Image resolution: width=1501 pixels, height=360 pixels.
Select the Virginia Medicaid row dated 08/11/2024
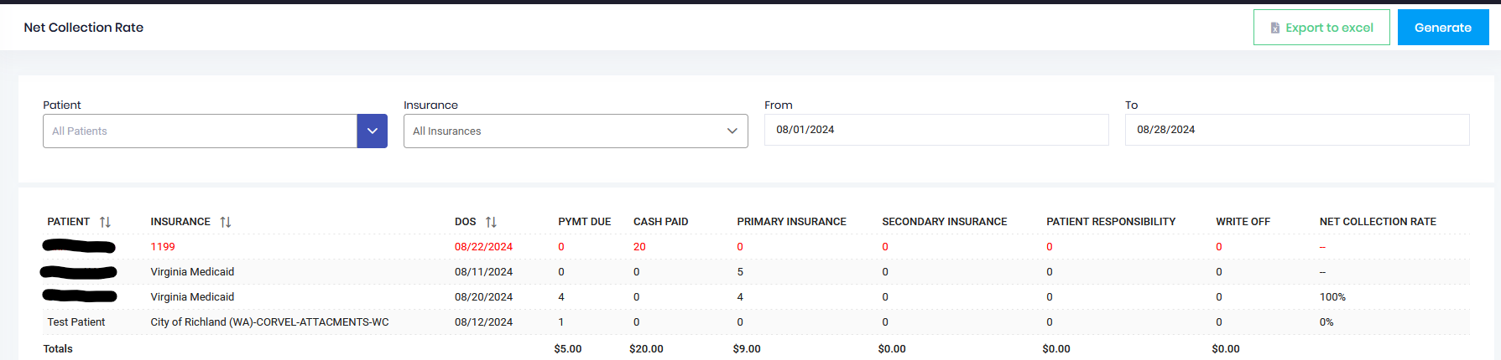coord(192,272)
